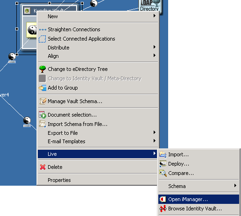241x216 pixels.
Task: Click the Manage Vault Schema scroll icon
Action: tap(43, 101)
